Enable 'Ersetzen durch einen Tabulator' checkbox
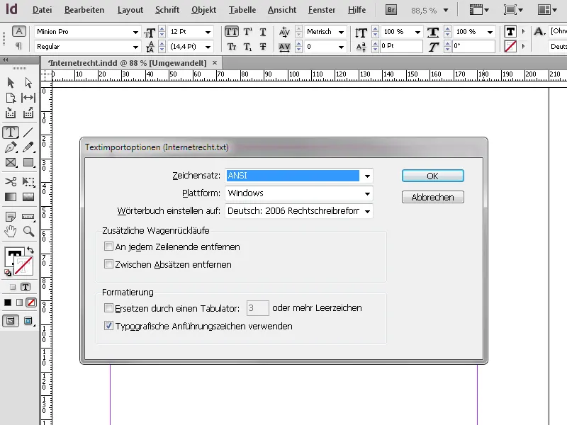Screen dimensions: 567x425 point(108,308)
